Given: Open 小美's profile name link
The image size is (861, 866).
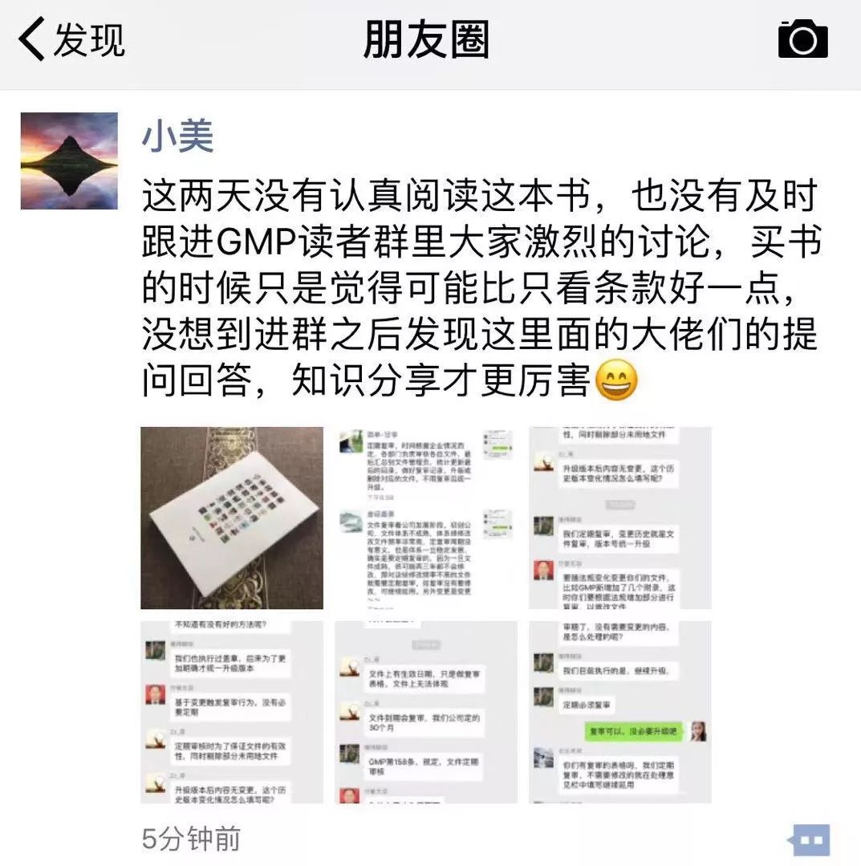Looking at the screenshot, I should (x=177, y=136).
